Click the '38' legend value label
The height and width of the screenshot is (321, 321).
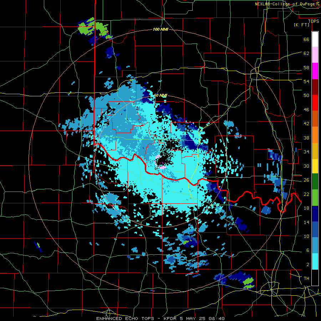(306, 138)
